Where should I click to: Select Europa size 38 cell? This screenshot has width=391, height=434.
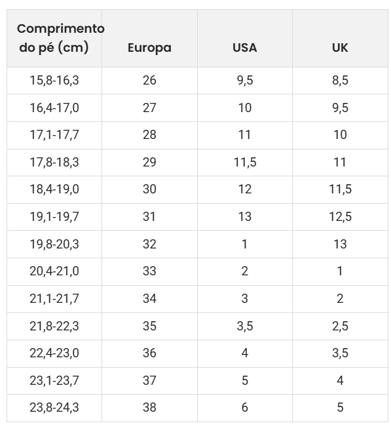click(x=149, y=408)
